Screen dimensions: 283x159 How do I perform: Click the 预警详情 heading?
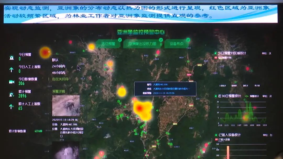(x=59, y=92)
